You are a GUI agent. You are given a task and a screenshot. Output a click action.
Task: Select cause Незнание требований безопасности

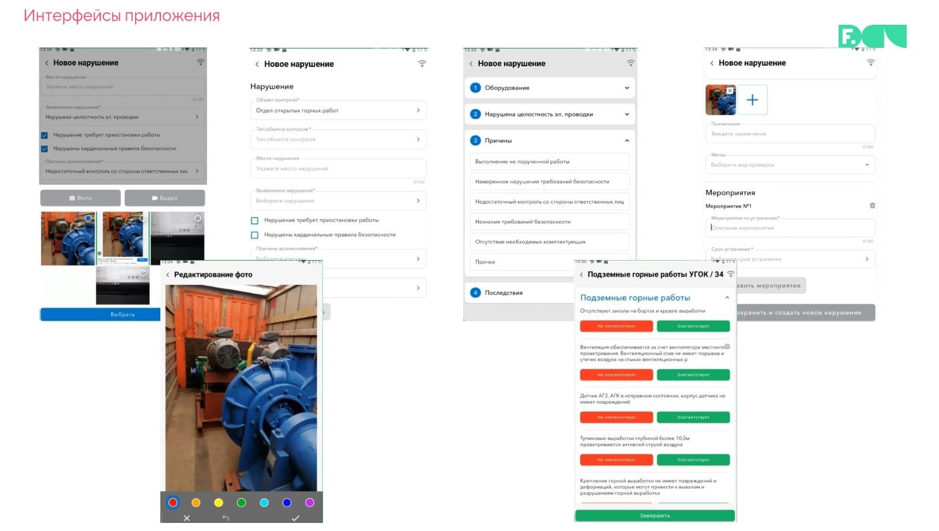click(x=550, y=221)
